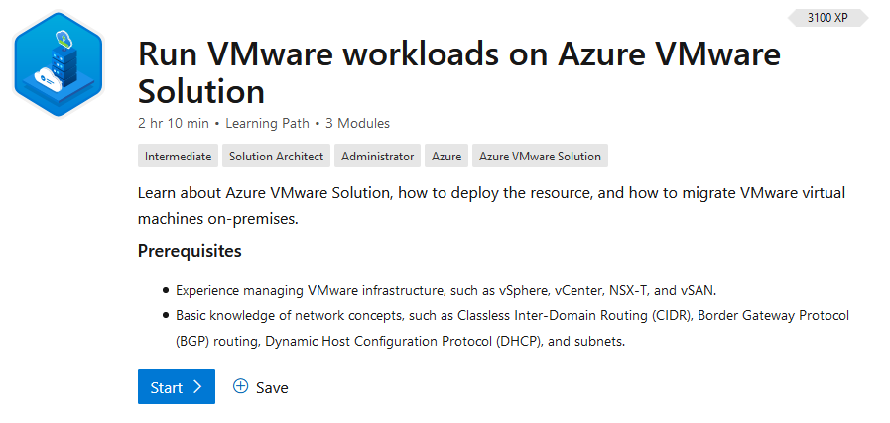Viewport: 890px width, 423px height.
Task: Select the Azure product tag
Action: [446, 156]
